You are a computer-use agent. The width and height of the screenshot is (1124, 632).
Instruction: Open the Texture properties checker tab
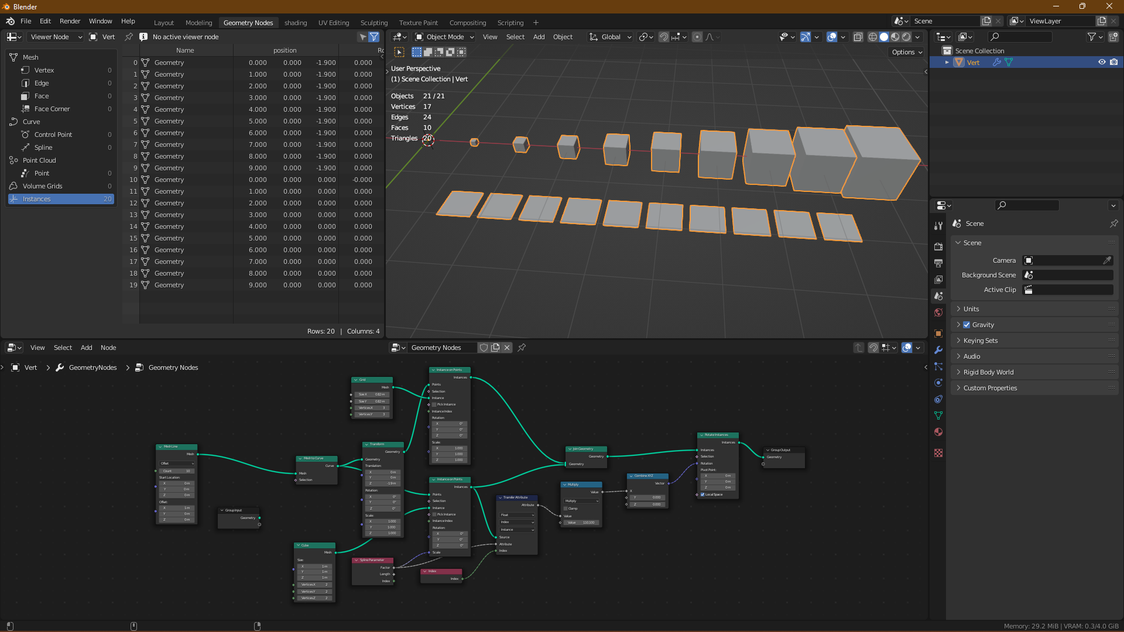[x=938, y=453]
